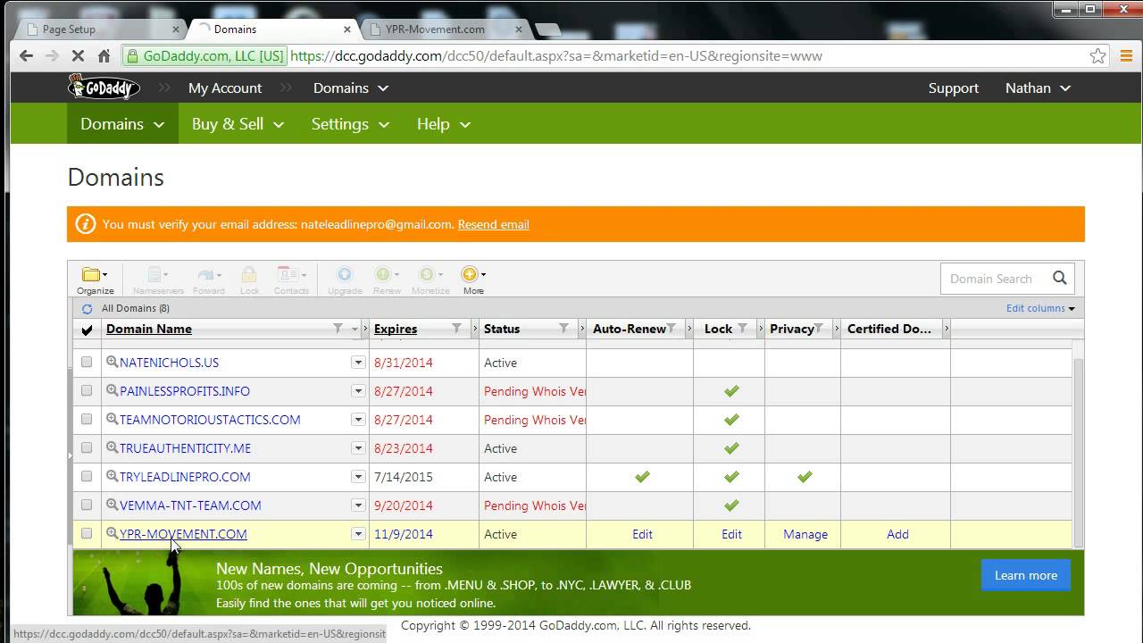Expand the YPR-MOVEMENT.COM row dropdown arrow
The height and width of the screenshot is (643, 1143).
point(358,534)
